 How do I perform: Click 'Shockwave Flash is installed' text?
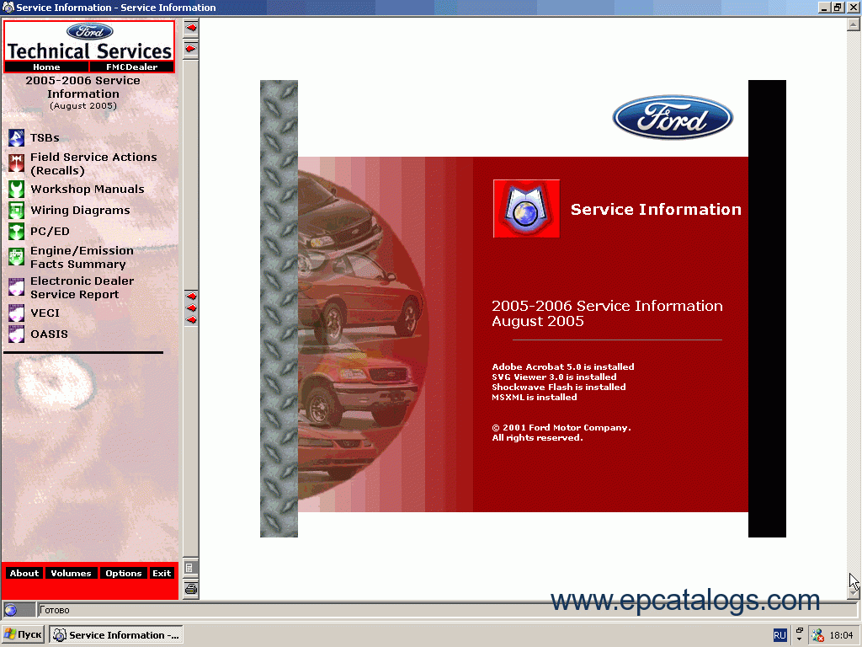[559, 387]
